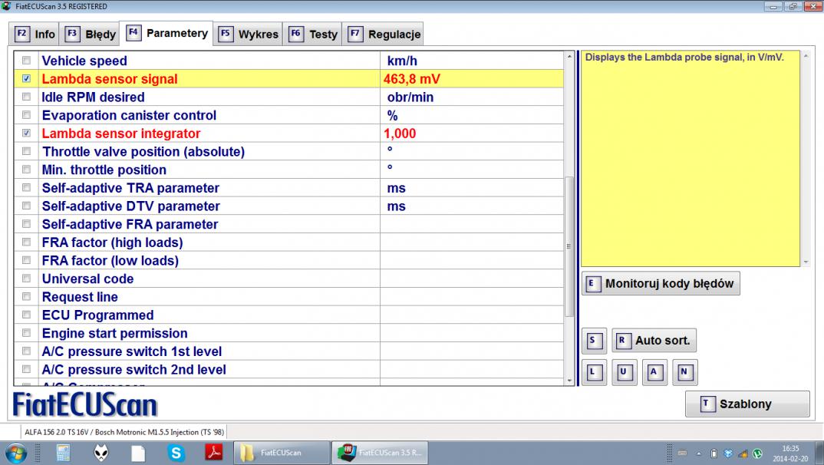Disable the Lambda sensor integrator checkbox
The image size is (824, 465).
click(x=27, y=134)
